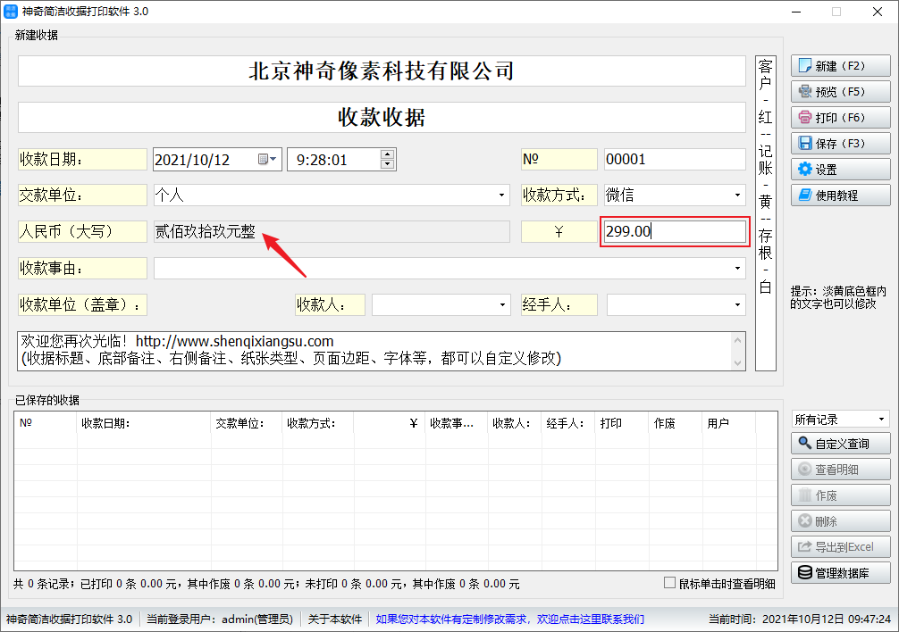Toggle 鼠标单击时查看明细 checkbox
This screenshot has height=632, width=899.
tap(669, 583)
